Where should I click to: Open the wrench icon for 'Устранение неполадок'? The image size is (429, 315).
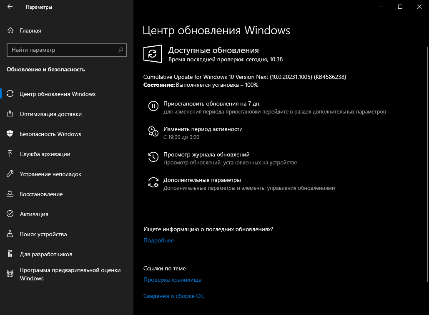(10, 174)
